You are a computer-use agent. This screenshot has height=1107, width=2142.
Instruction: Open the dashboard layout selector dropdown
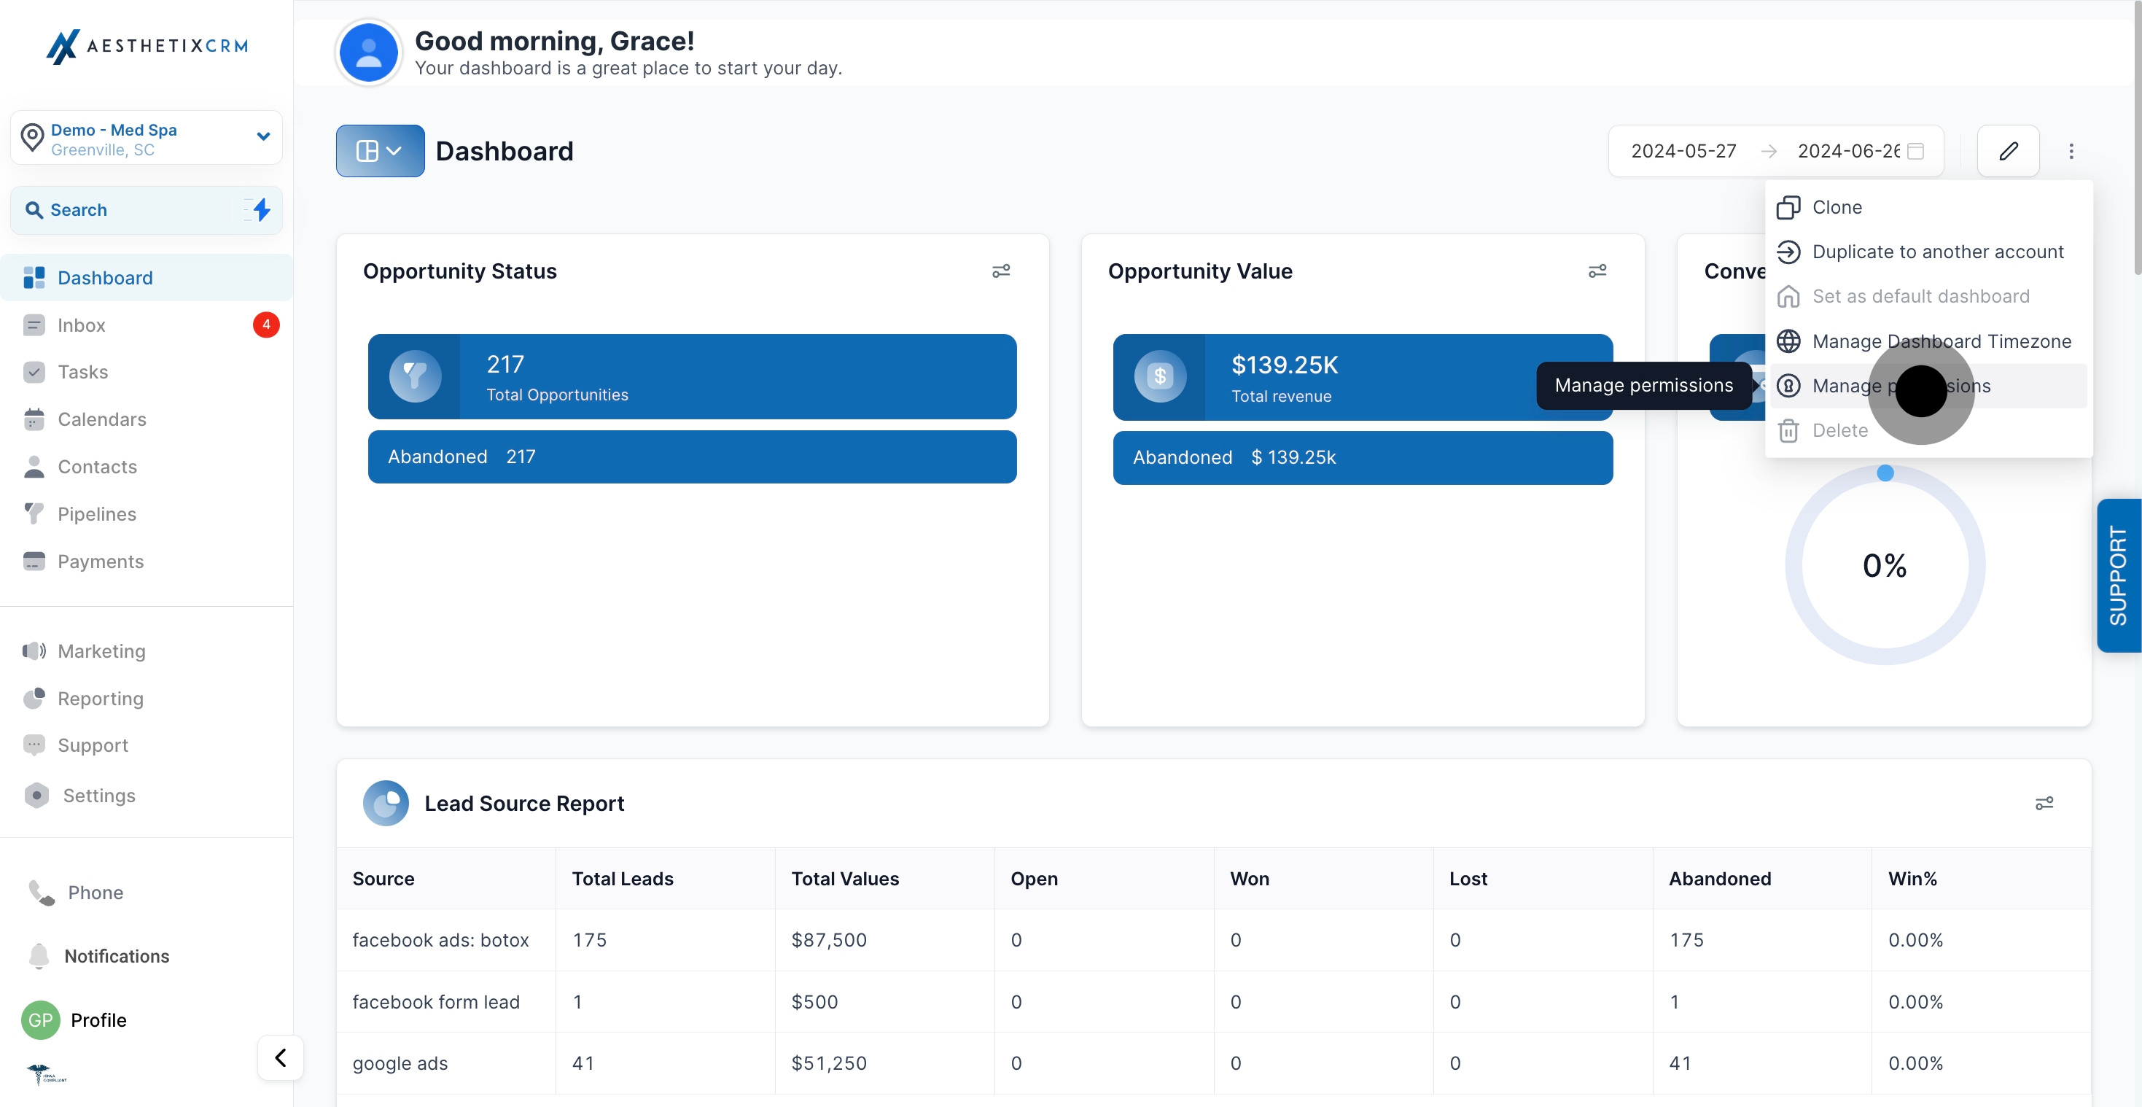click(380, 150)
